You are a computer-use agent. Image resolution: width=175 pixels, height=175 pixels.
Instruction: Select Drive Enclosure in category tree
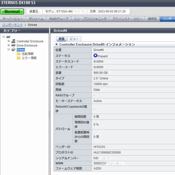click(x=27, y=45)
